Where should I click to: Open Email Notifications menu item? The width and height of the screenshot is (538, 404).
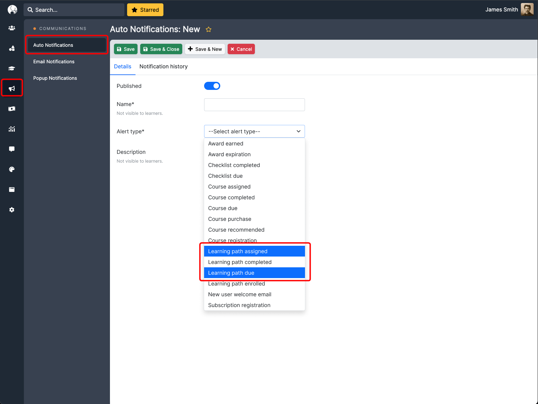point(54,62)
